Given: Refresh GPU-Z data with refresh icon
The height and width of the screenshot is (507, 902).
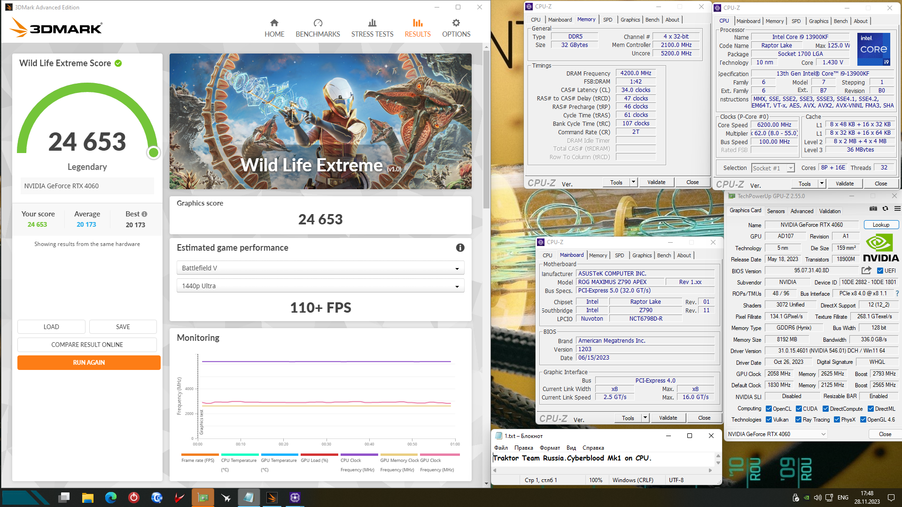Looking at the screenshot, I should click(x=885, y=209).
